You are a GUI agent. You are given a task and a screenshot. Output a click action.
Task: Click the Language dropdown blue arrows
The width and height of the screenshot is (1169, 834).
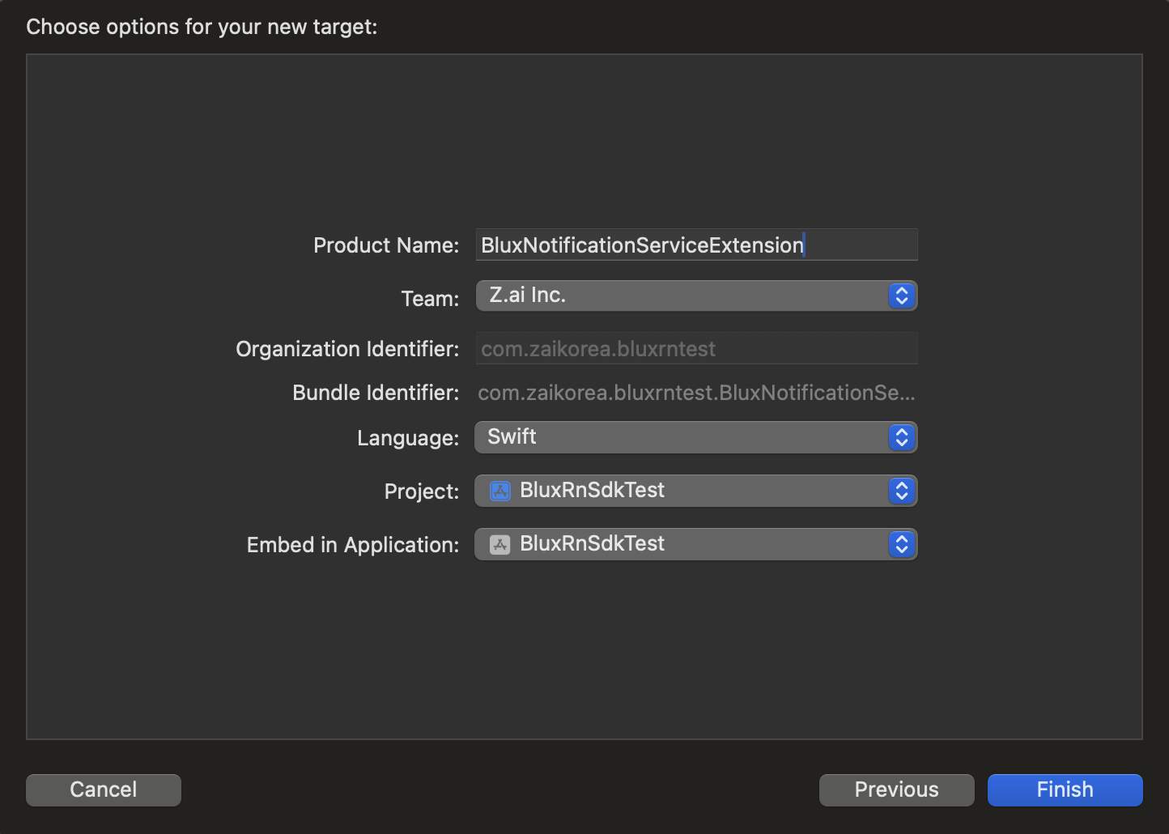pyautogui.click(x=902, y=437)
